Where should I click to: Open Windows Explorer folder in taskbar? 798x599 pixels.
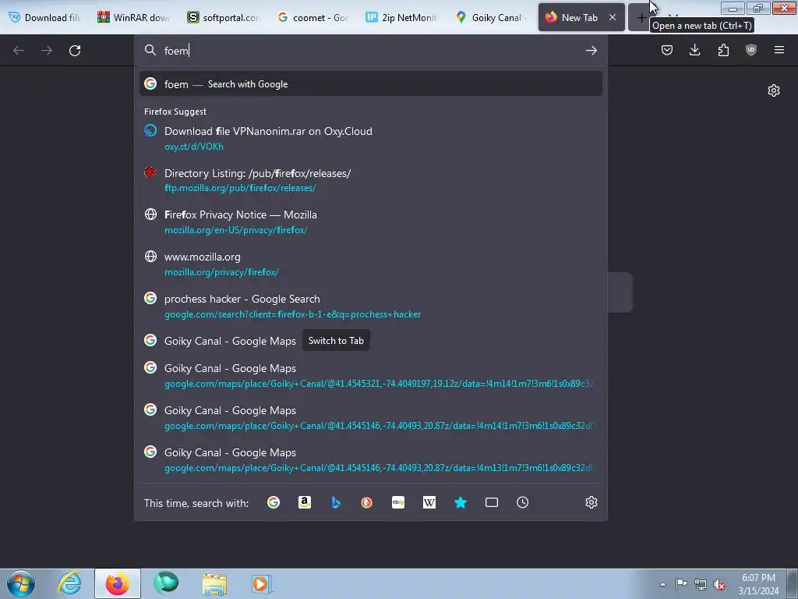point(214,583)
